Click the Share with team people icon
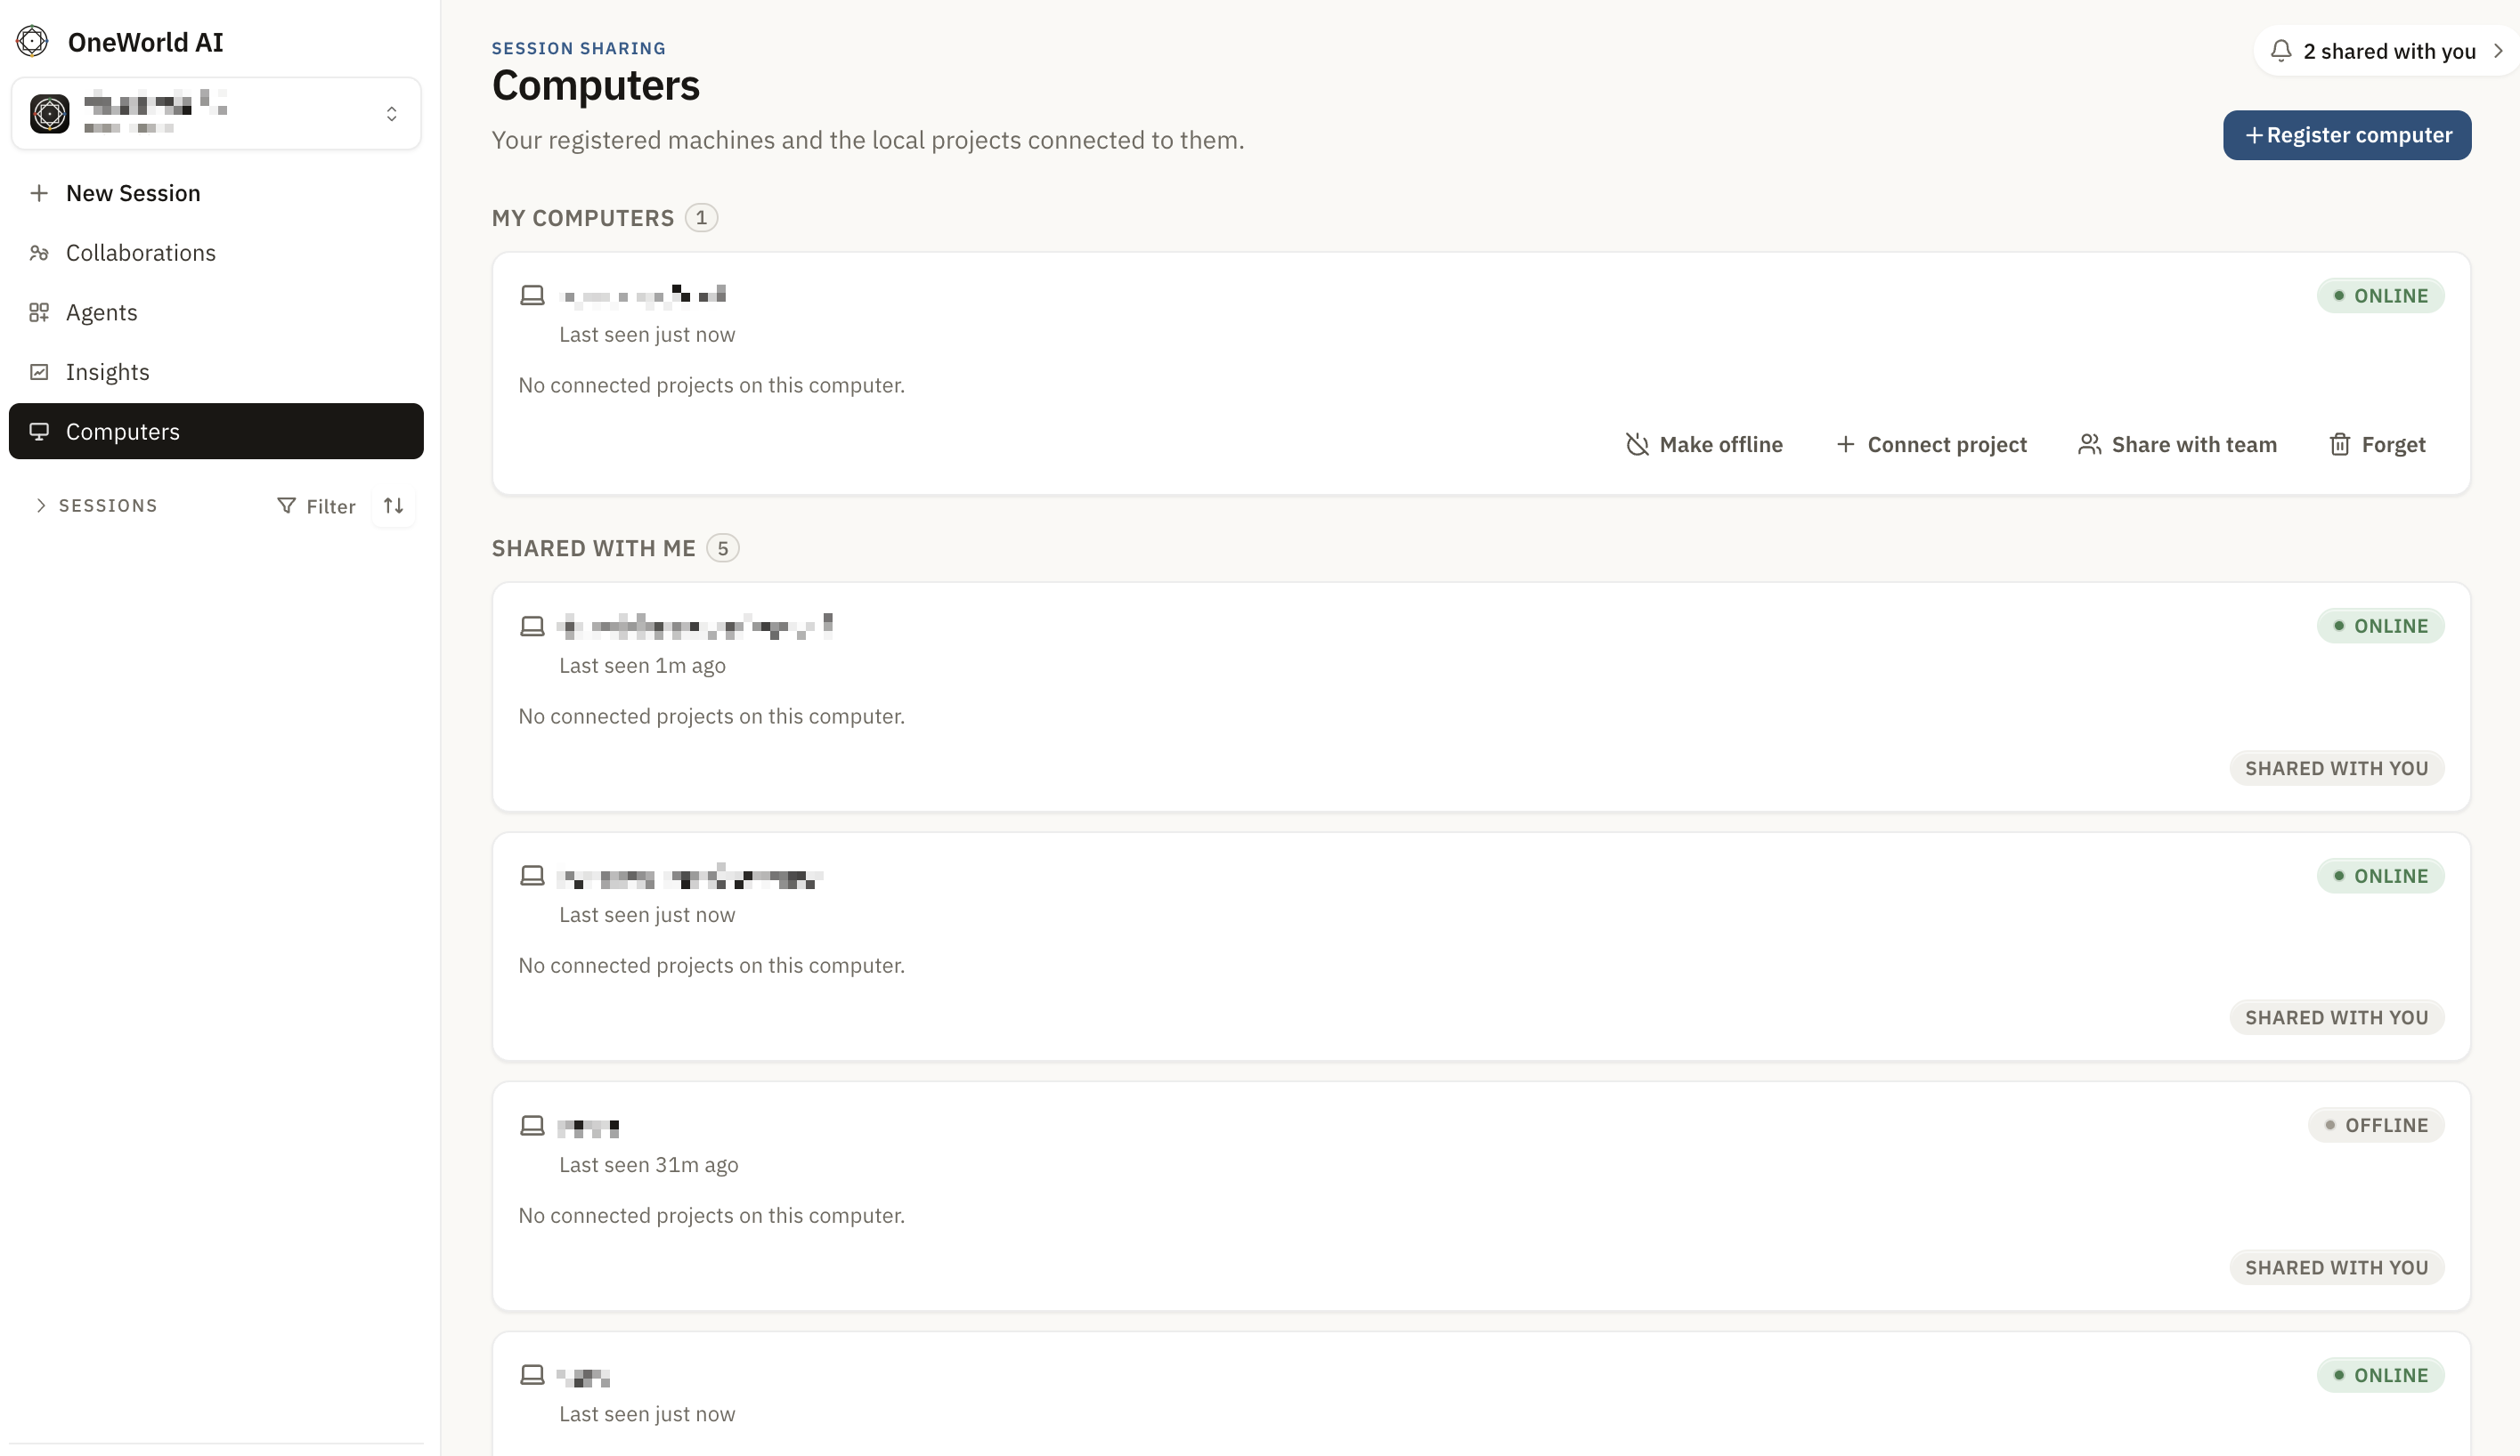Screen dimensions: 2520x1456 [x=2088, y=445]
